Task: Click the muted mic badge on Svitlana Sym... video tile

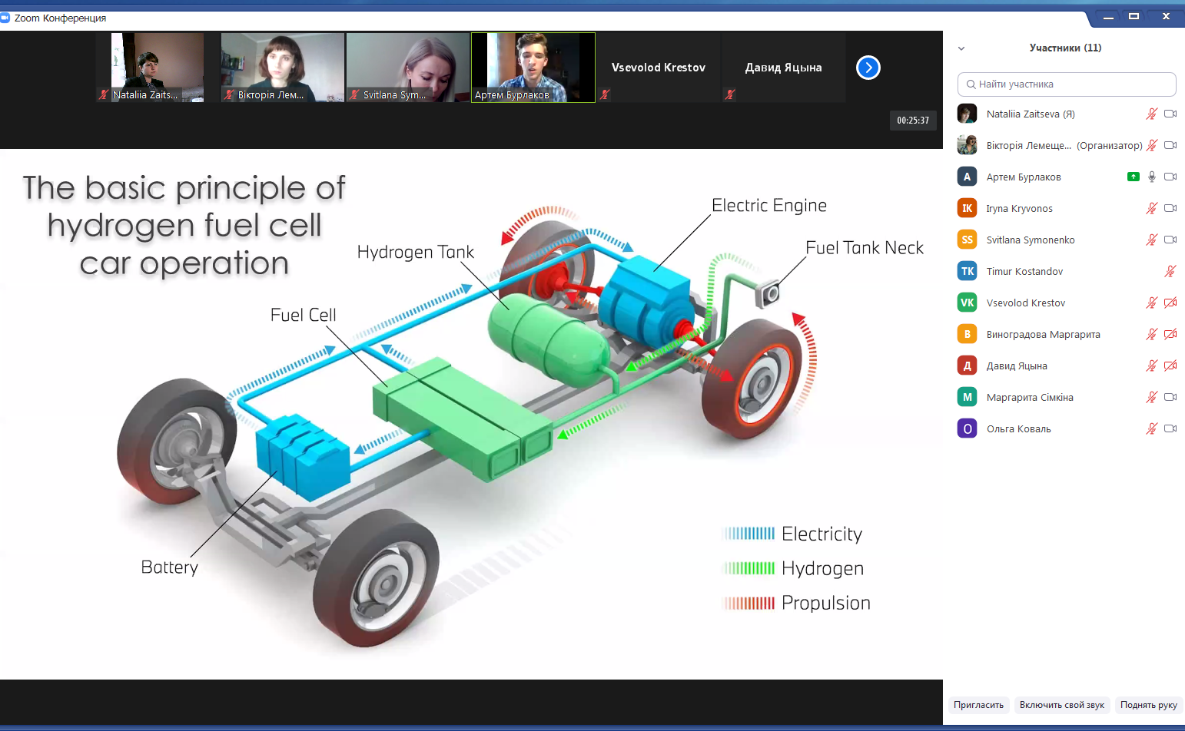Action: pos(354,94)
